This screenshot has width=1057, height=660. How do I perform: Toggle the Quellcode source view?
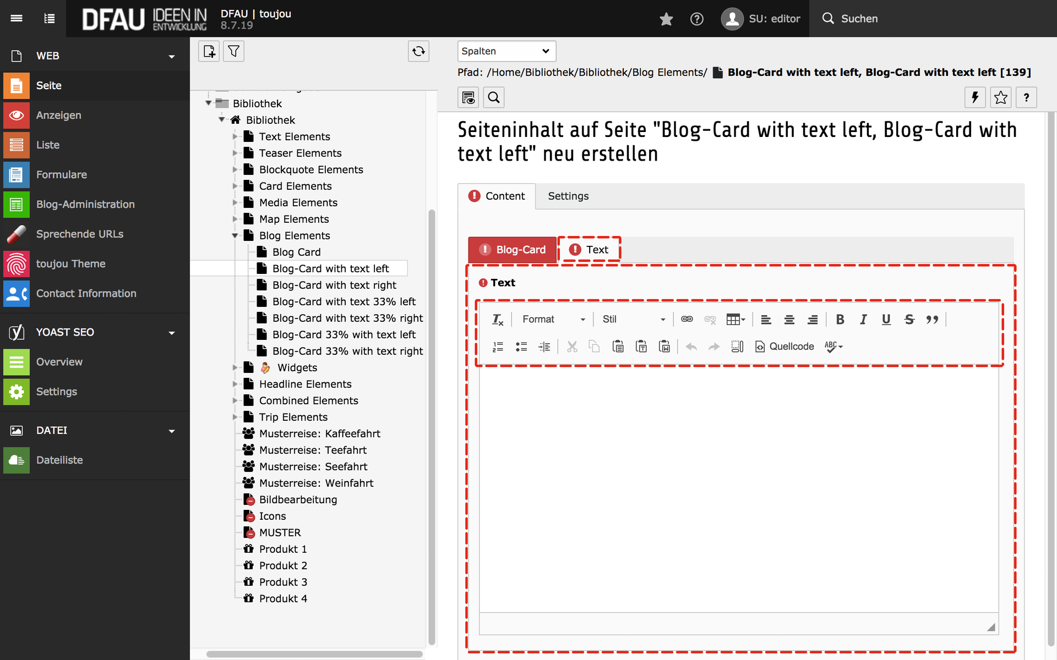784,346
